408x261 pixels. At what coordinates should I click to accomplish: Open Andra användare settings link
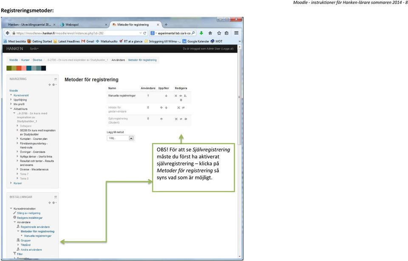31,250
